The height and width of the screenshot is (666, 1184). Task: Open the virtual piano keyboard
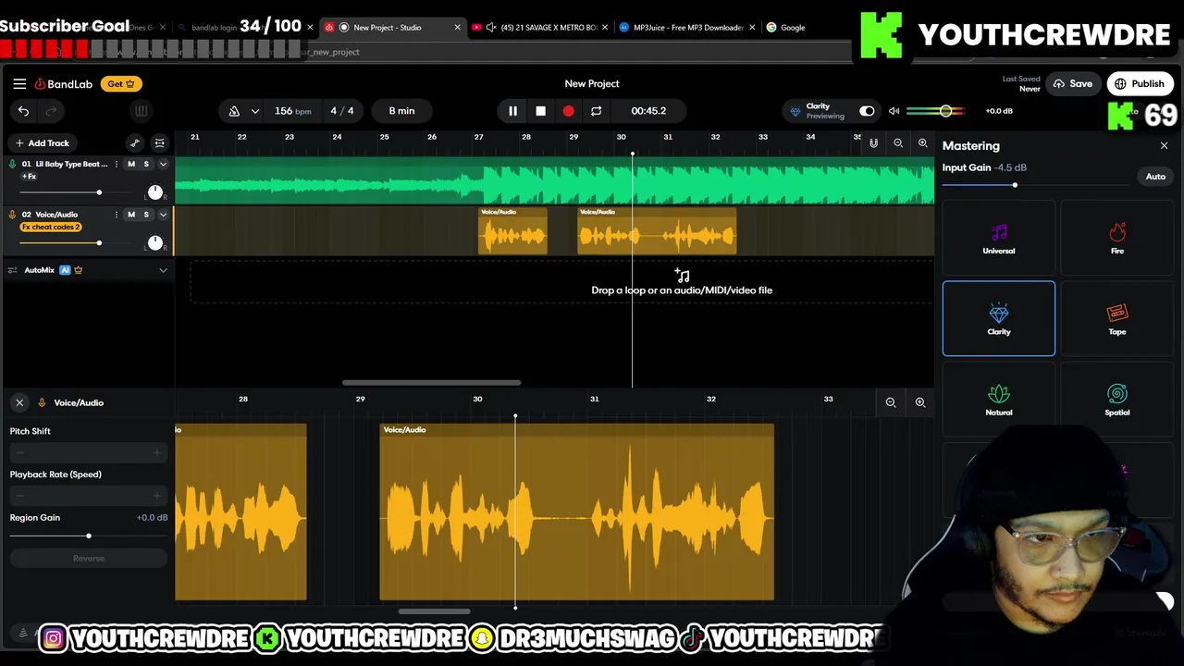click(x=141, y=111)
